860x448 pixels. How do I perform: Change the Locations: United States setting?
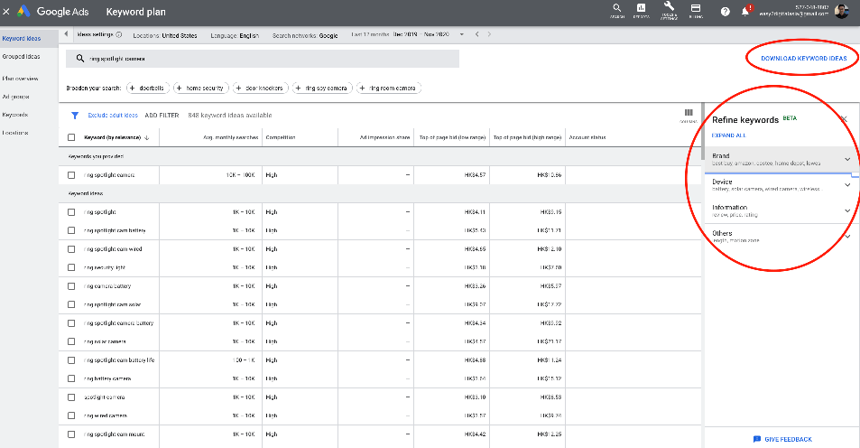tap(165, 35)
